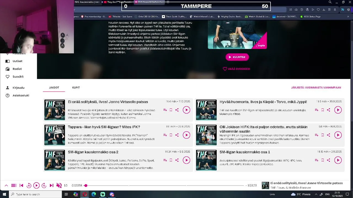Image resolution: width=353 pixels, height=198 pixels.
Task: Expand hidden bookmarks with double chevron
Action: [x=348, y=16]
